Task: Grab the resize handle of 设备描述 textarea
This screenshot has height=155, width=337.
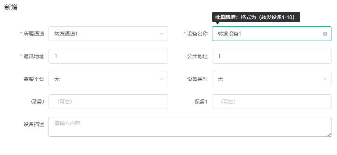Action: 329,134
